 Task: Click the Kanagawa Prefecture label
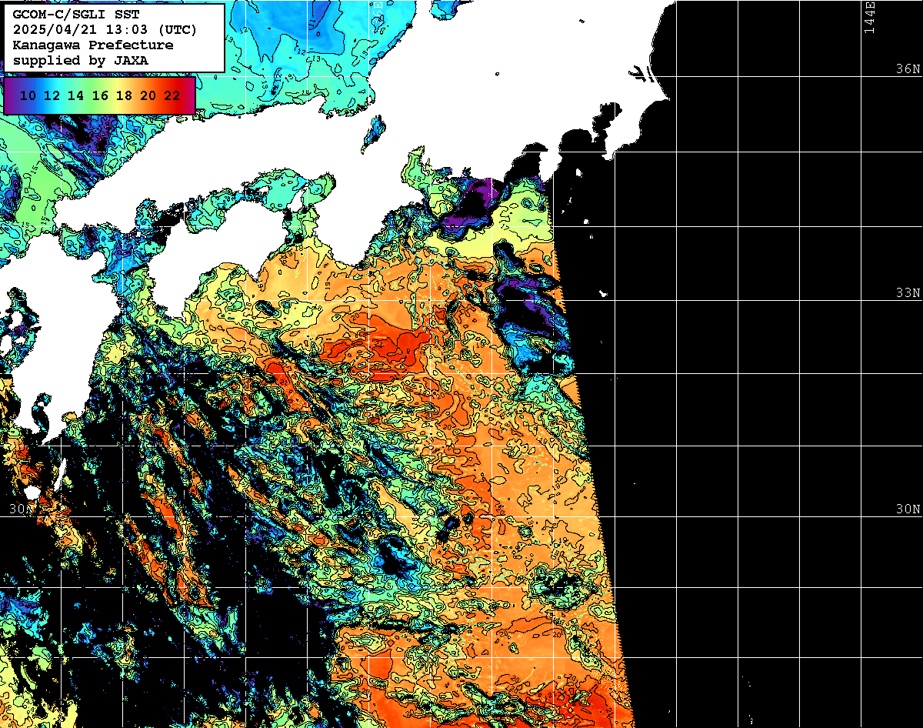(93, 45)
